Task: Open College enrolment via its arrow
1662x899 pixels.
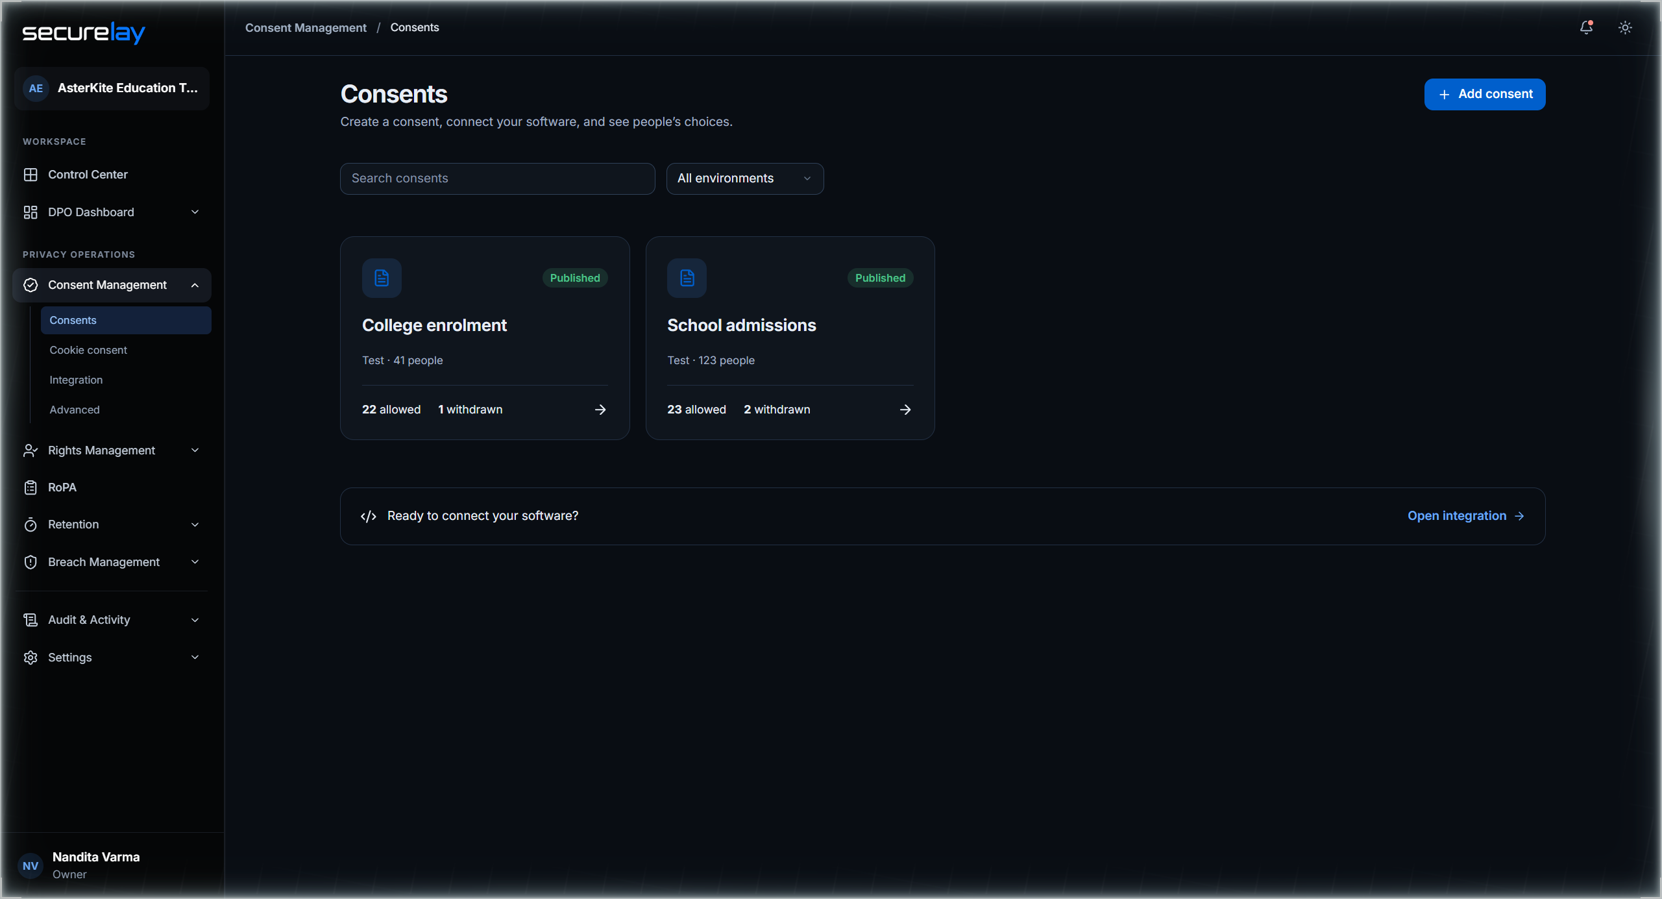Action: [x=600, y=410]
